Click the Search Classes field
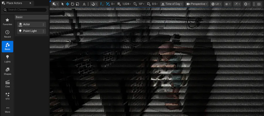 coord(25,10)
